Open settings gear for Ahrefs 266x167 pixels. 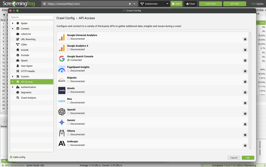click(245, 93)
